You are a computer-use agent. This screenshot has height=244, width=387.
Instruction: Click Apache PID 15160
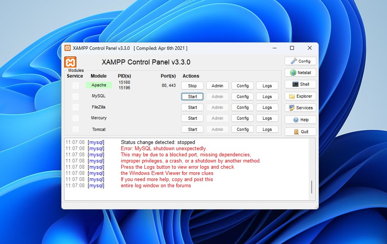pos(124,82)
